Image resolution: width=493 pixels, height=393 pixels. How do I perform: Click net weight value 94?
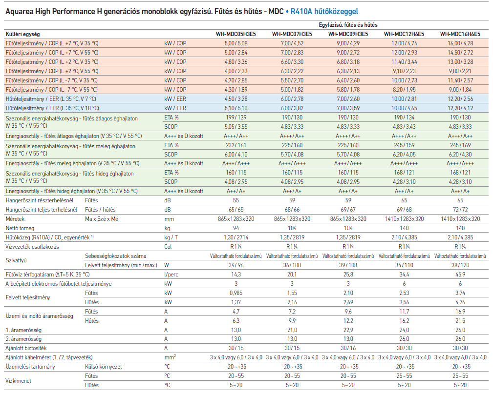[x=236, y=228]
